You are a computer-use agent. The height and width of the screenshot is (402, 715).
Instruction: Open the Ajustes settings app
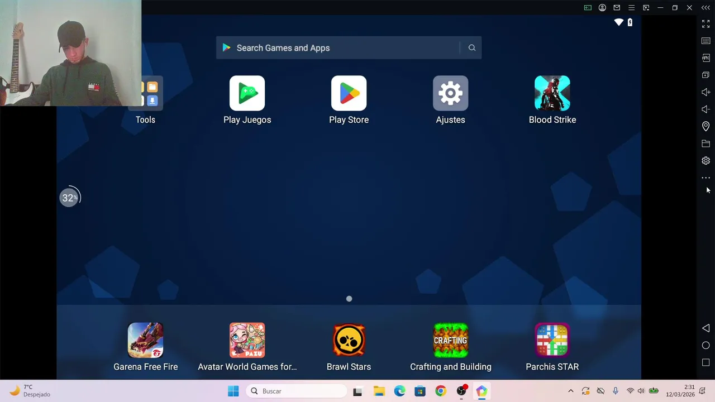point(450,93)
